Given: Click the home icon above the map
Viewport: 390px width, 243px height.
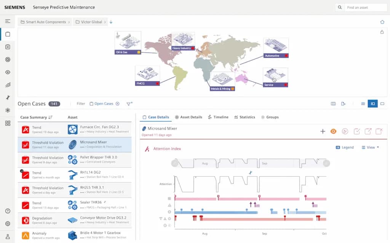Looking at the screenshot, I should (382, 22).
